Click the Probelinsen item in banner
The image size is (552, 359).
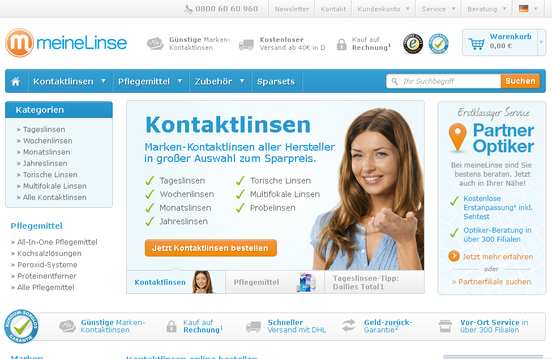coord(272,208)
